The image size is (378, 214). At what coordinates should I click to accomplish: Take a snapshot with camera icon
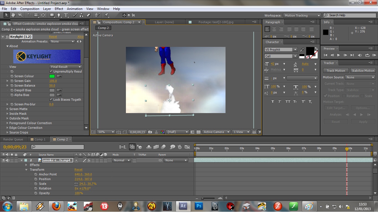[x=150, y=132]
